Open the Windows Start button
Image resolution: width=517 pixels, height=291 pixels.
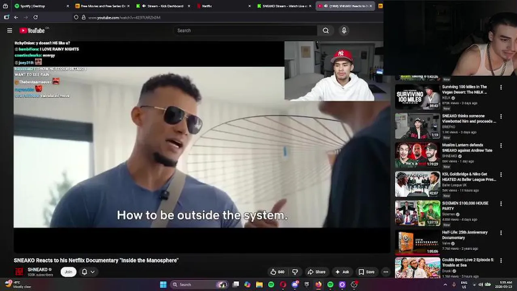click(163, 285)
